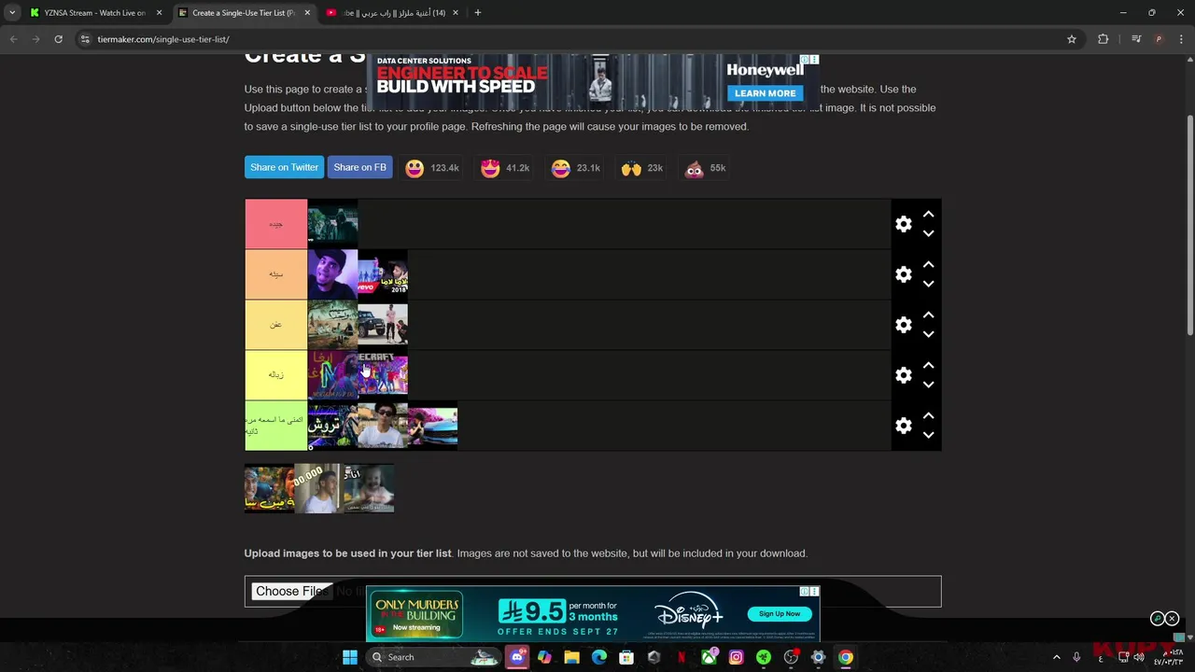Click Sign Up Now in the Disney+ ad

780,614
